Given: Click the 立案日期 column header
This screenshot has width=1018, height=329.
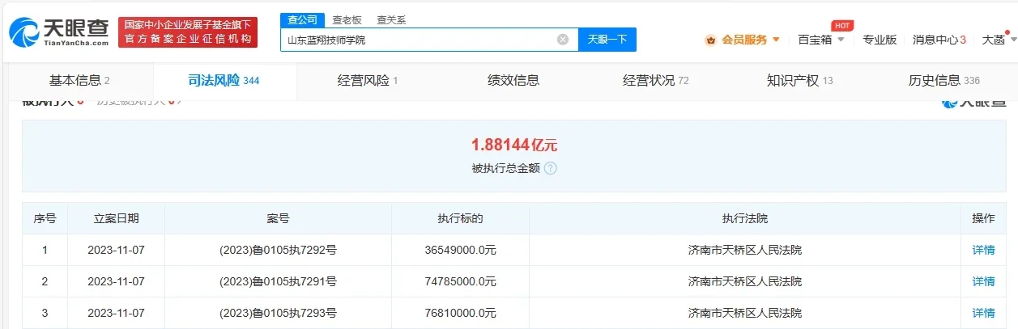Looking at the screenshot, I should [x=116, y=218].
